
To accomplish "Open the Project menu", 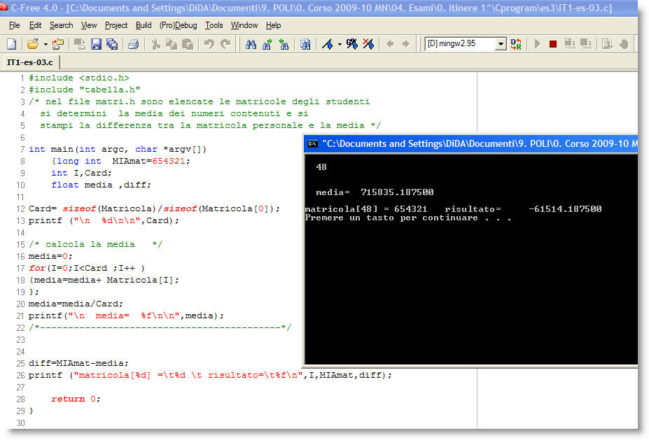I will click(x=116, y=25).
